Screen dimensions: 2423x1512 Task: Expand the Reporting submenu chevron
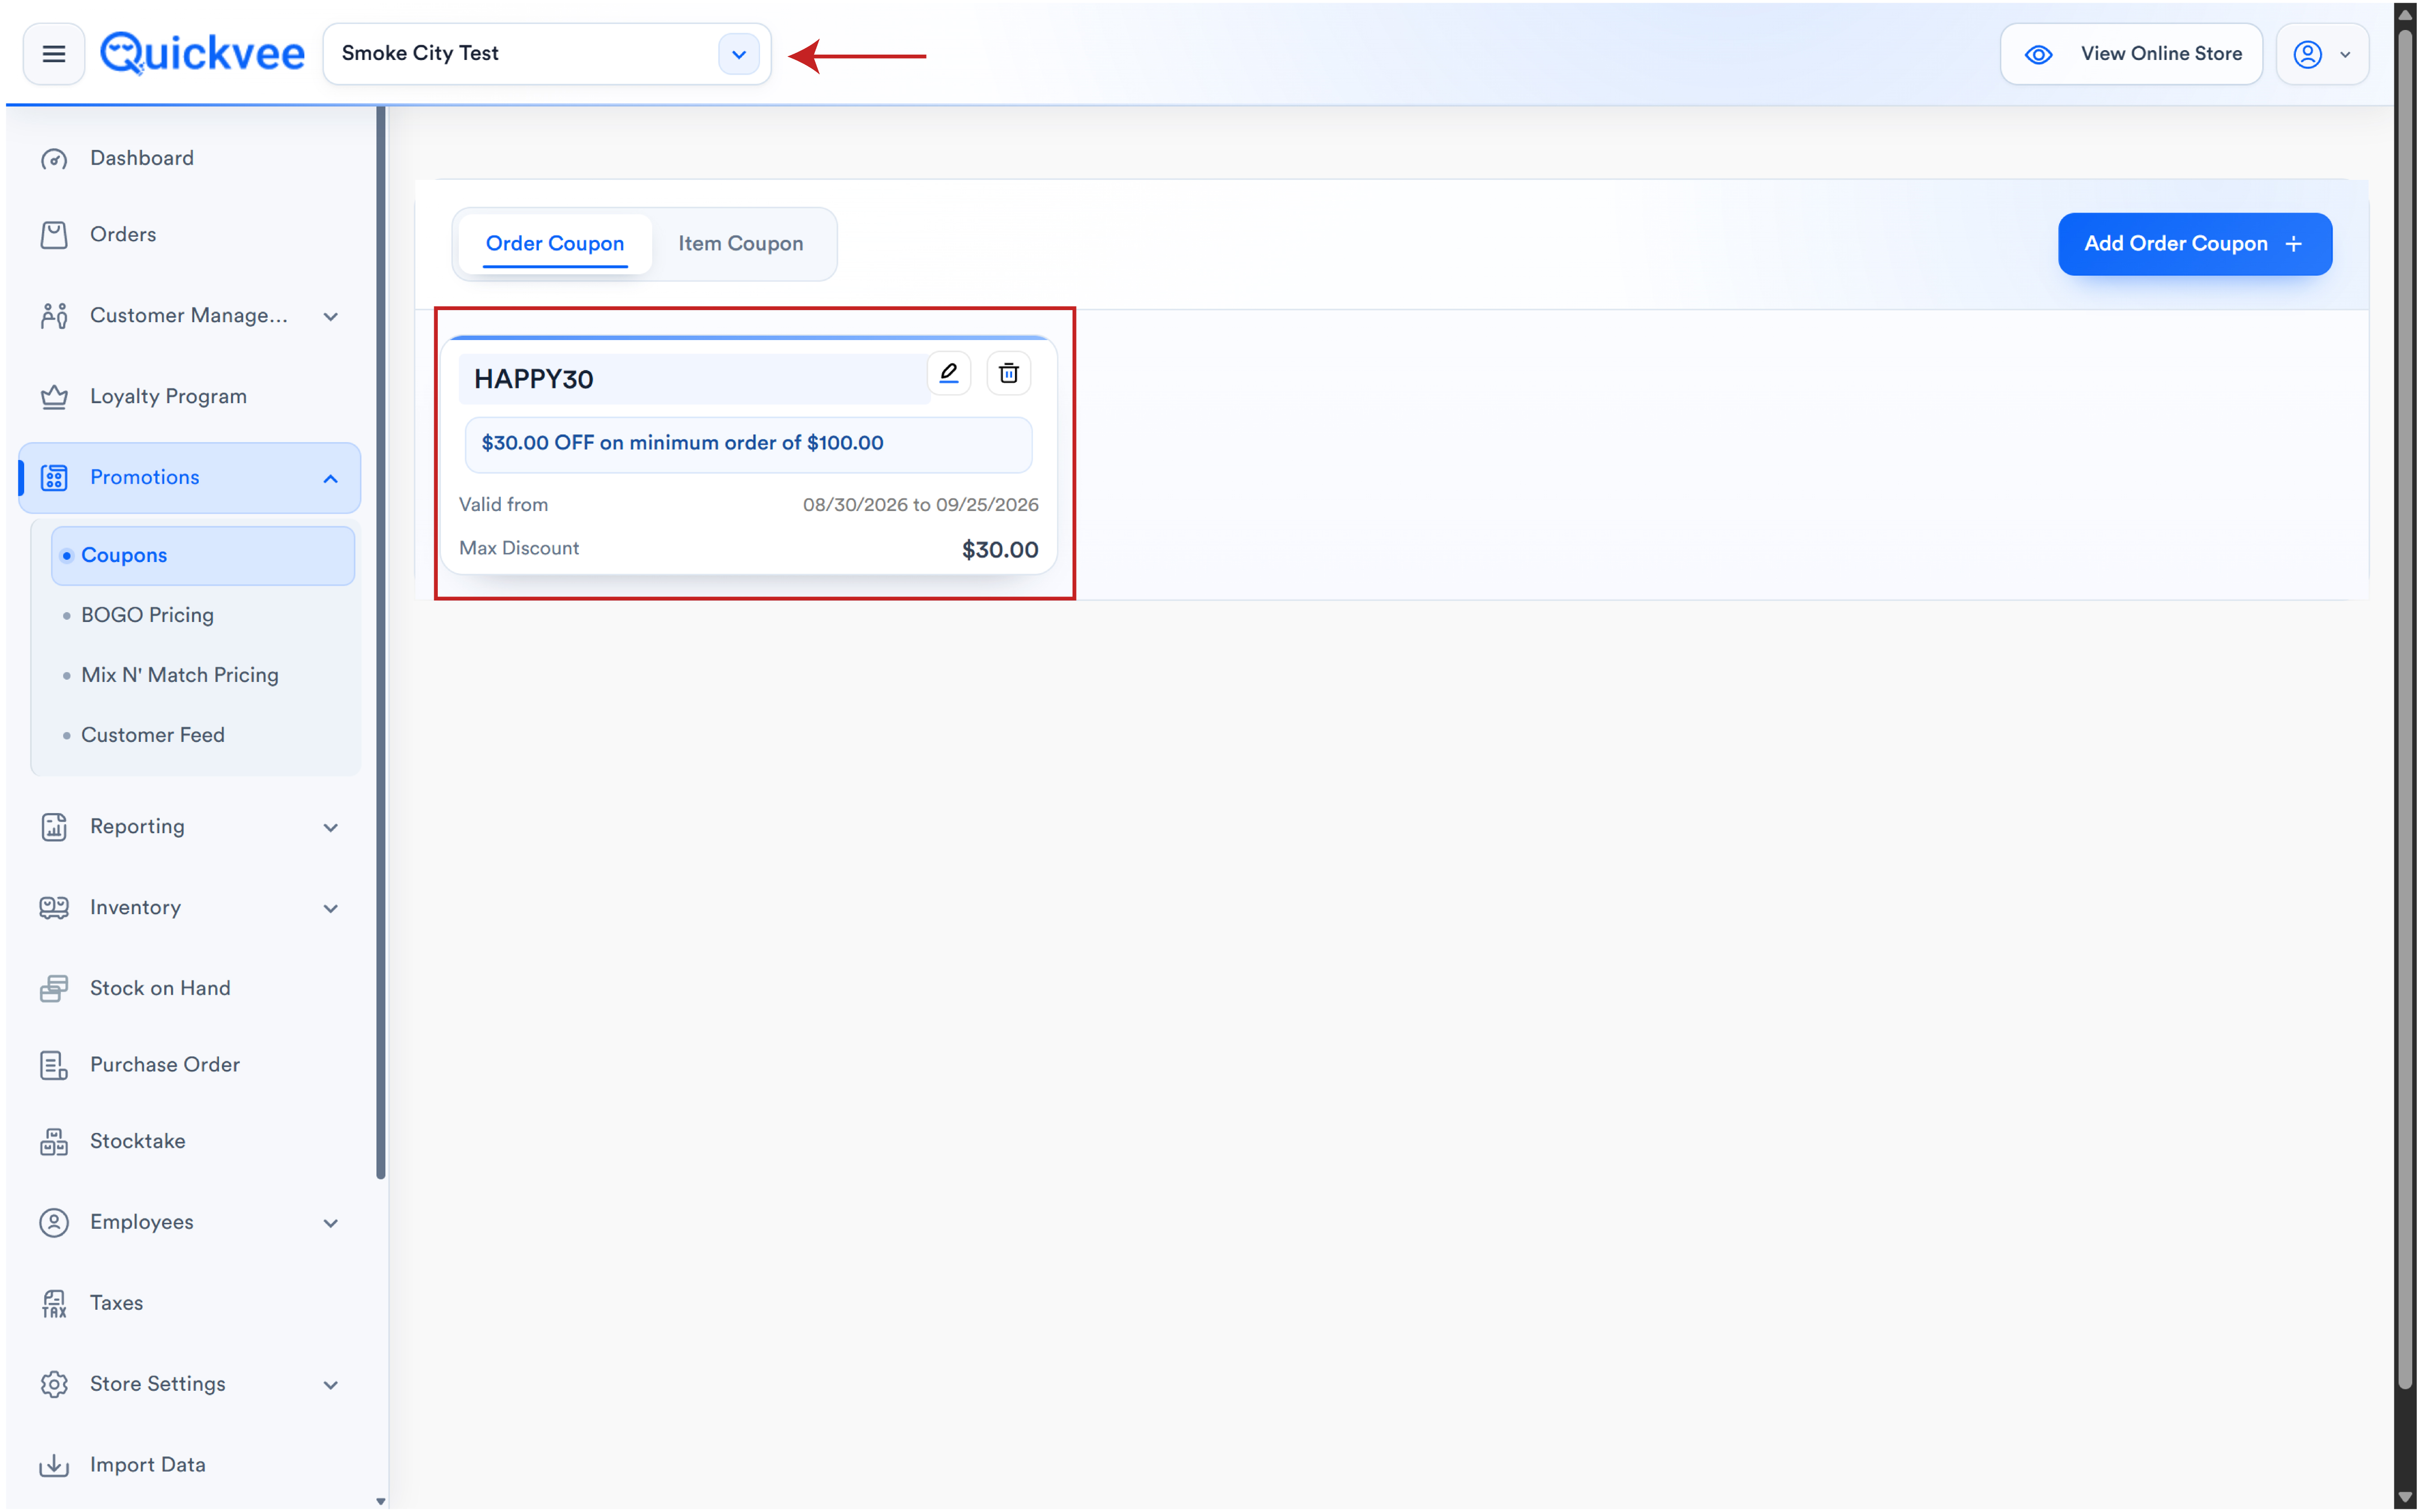coord(330,828)
